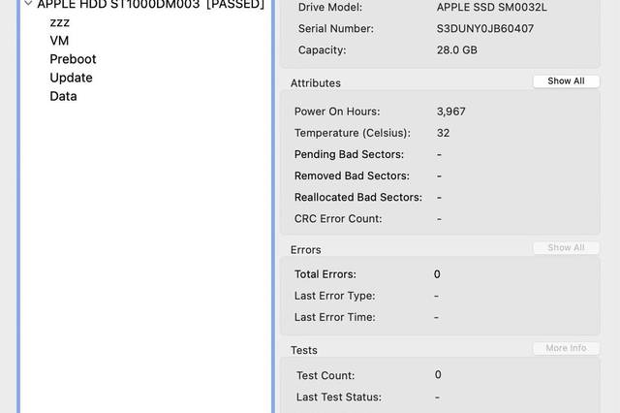
Task: Click Show All button for Attributes
Action: tap(566, 81)
